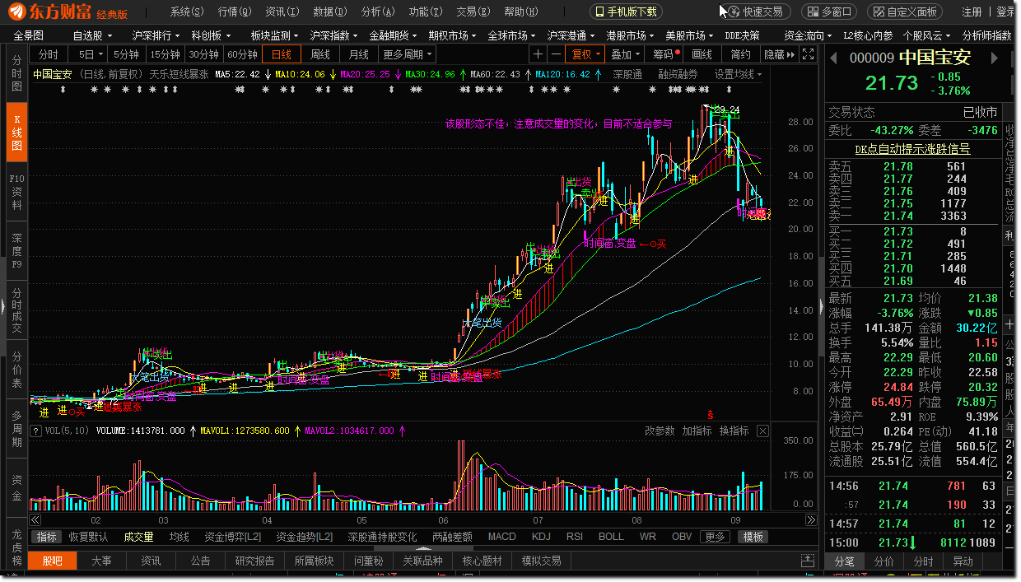Image resolution: width=1021 pixels, height=582 pixels.
Task: Open the 多周期 sidebar view
Action: (x=16, y=428)
